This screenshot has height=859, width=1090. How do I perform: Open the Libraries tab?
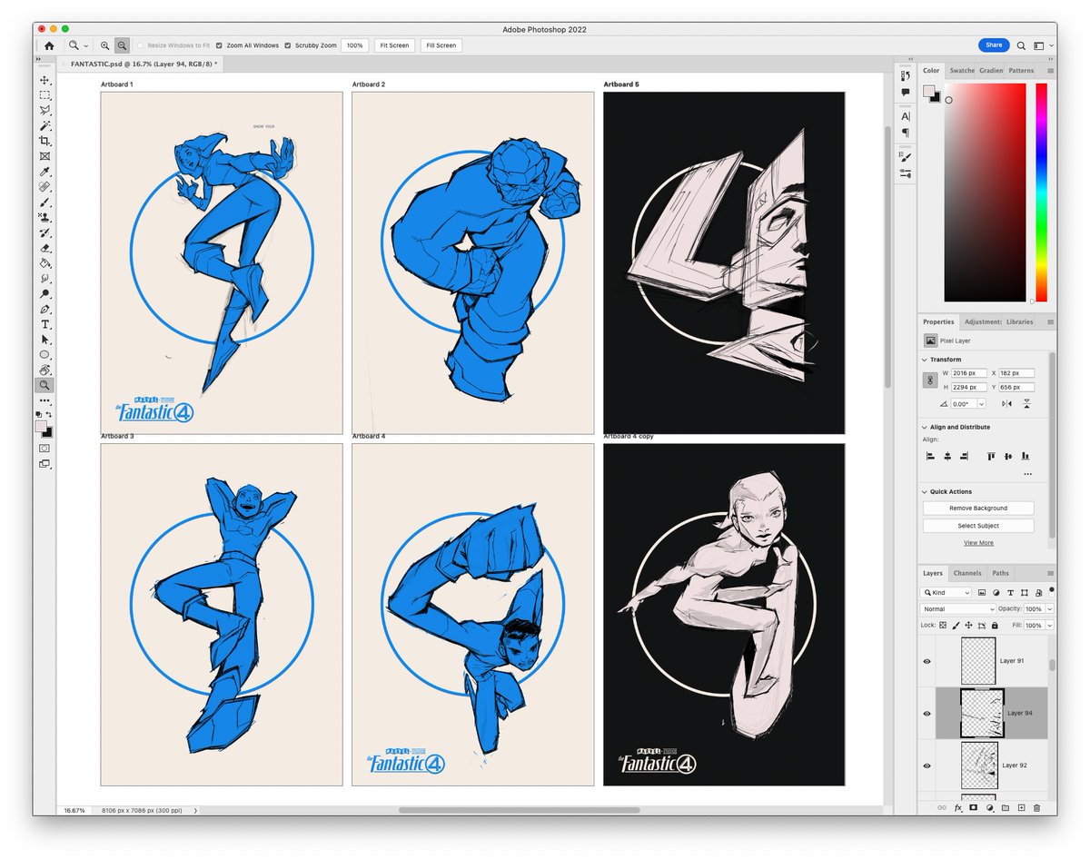(1019, 321)
